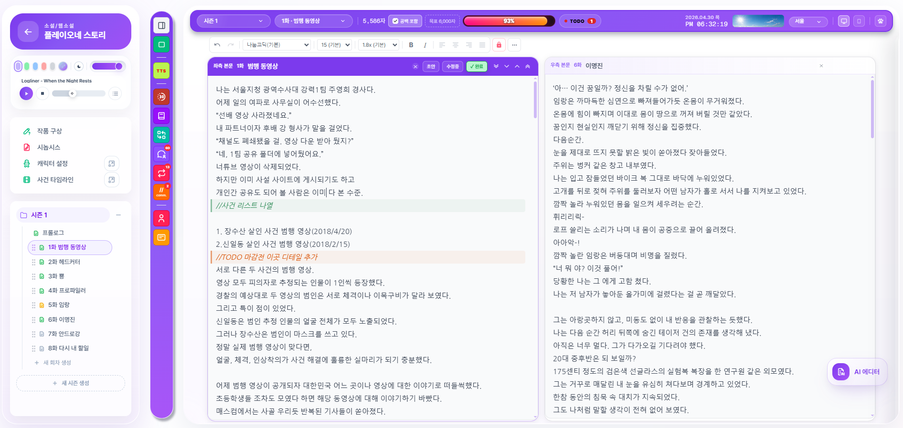The width and height of the screenshot is (903, 428).
Task: Jump to top with double-up chevron
Action: coord(528,66)
